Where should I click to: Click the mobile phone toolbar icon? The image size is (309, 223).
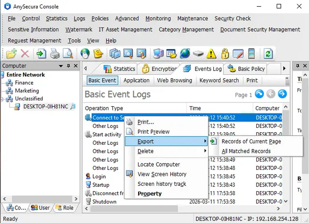click(x=251, y=54)
